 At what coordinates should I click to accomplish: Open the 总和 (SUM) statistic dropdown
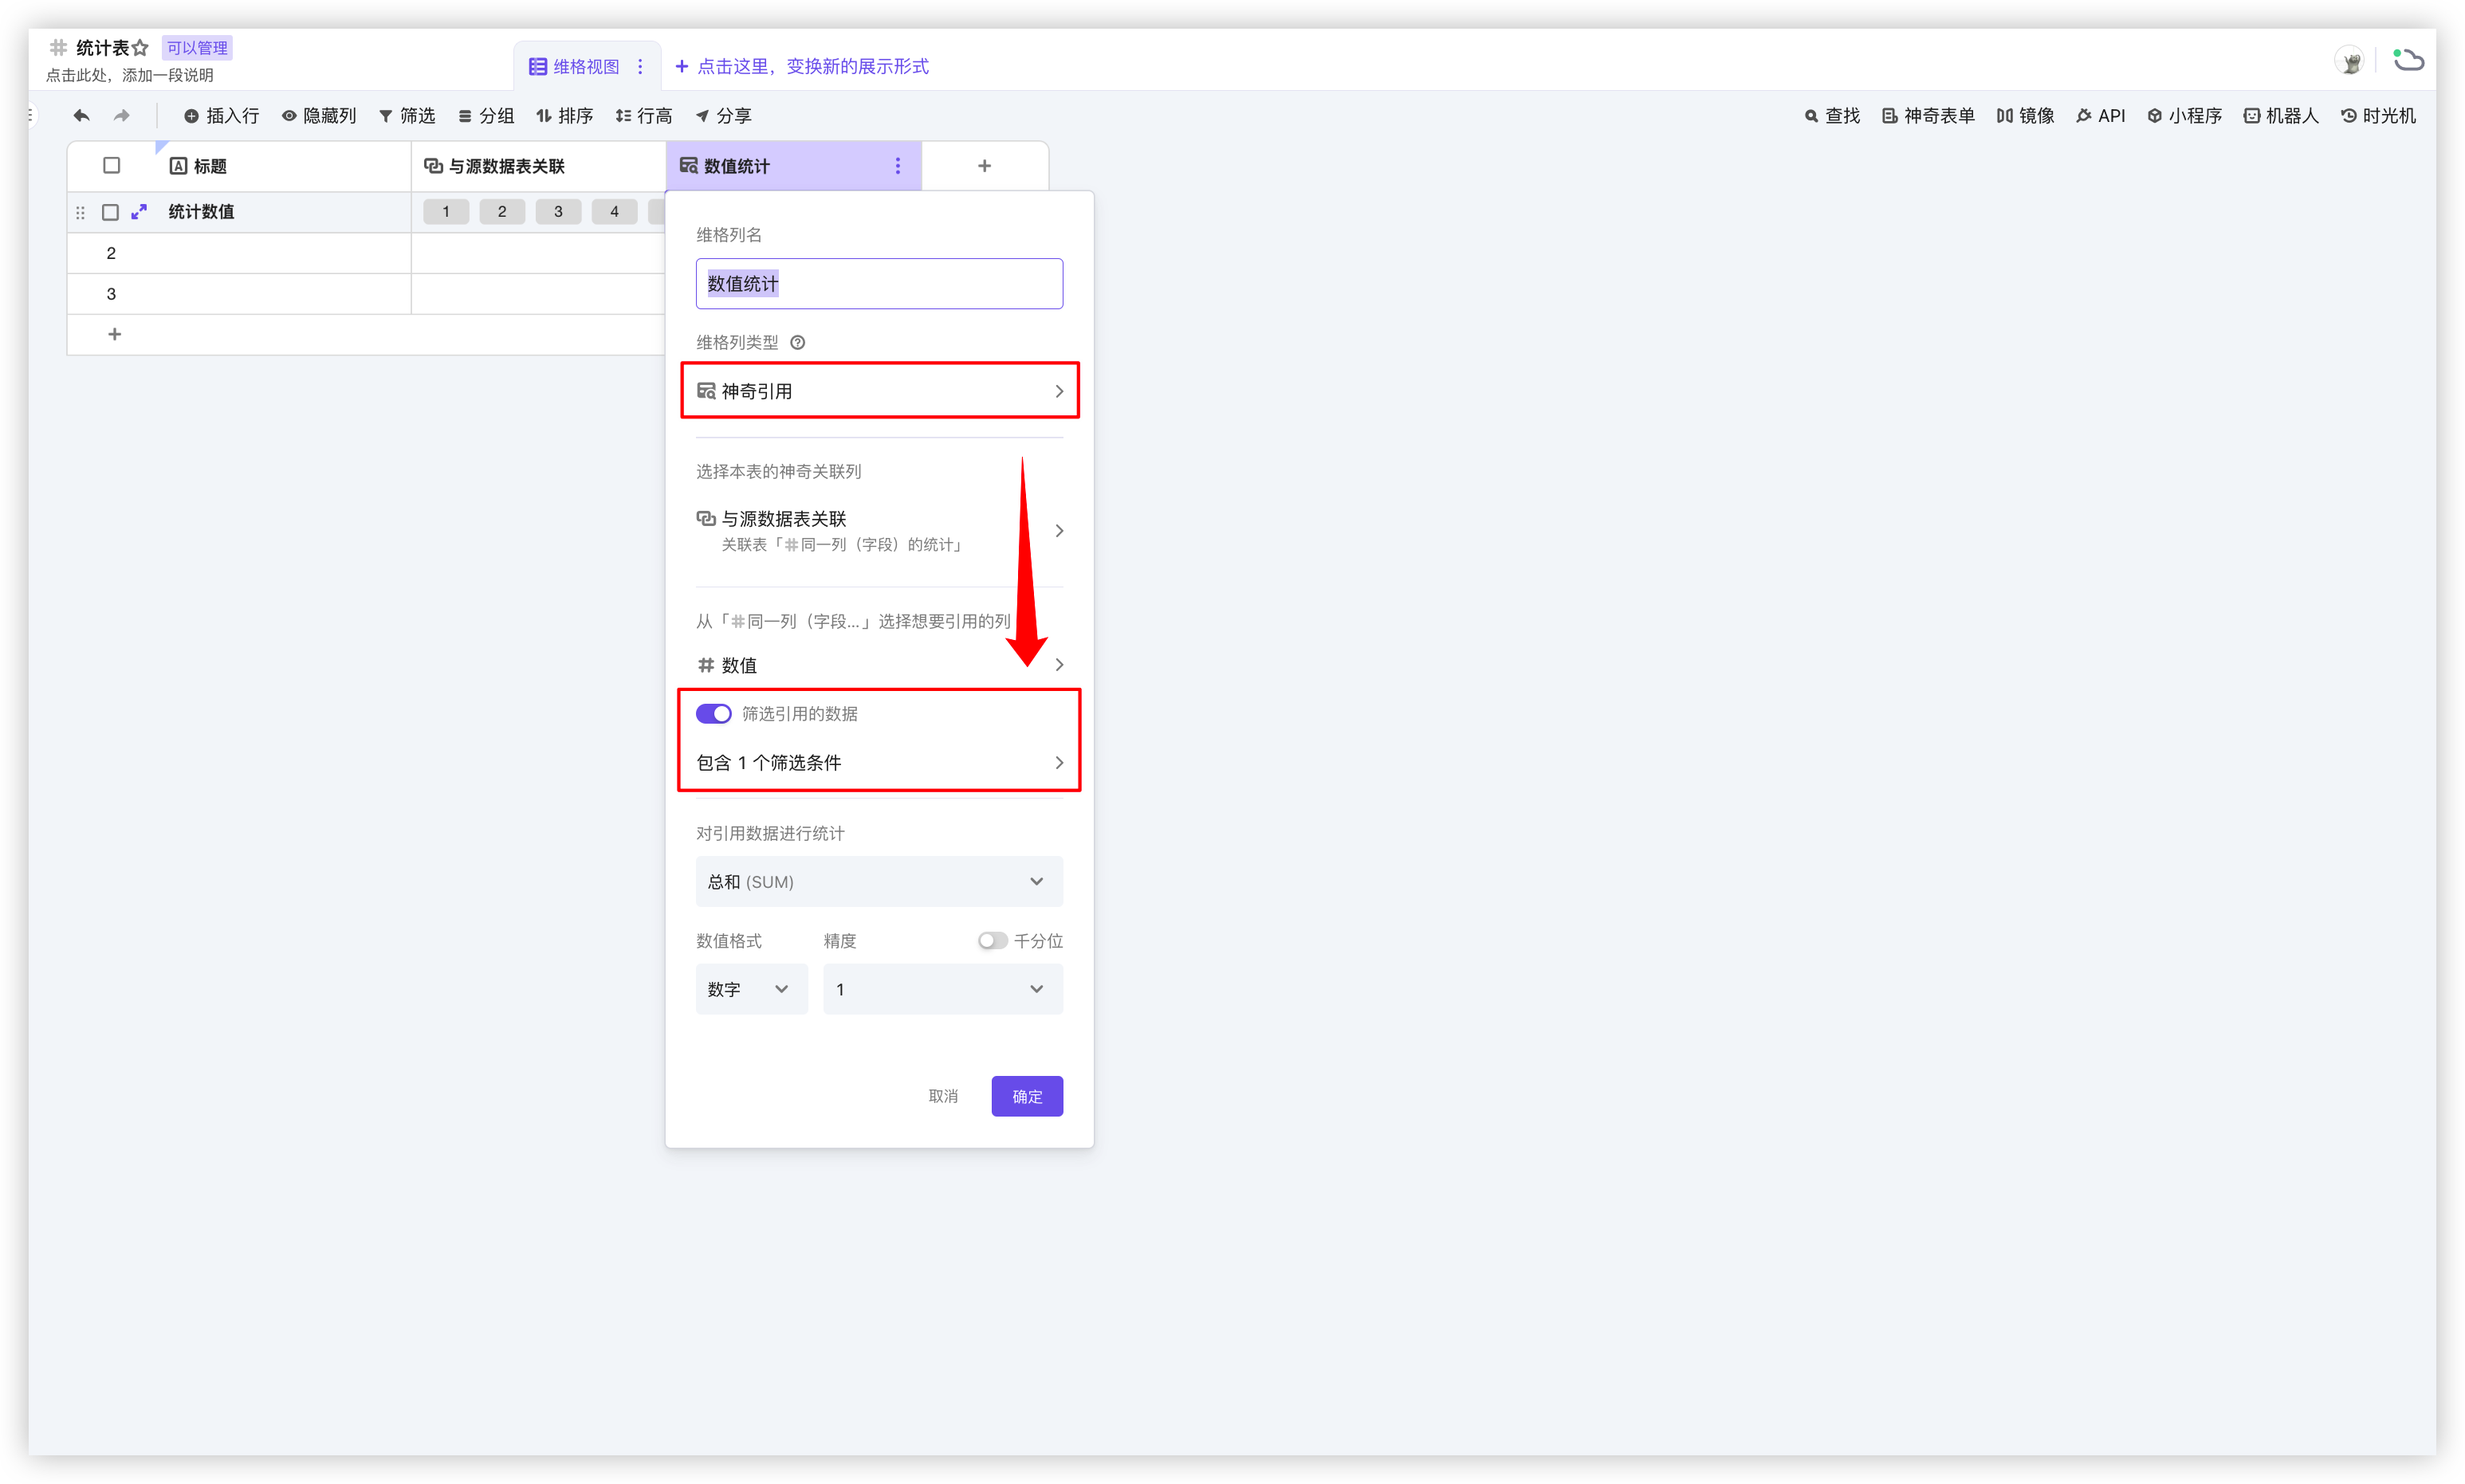tap(878, 881)
